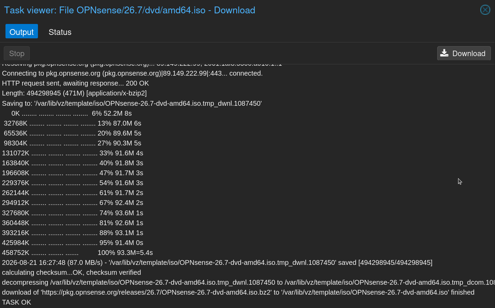Click the '458752K' 100% progress line
Image resolution: width=495 pixels, height=308 pixels.
(77, 253)
